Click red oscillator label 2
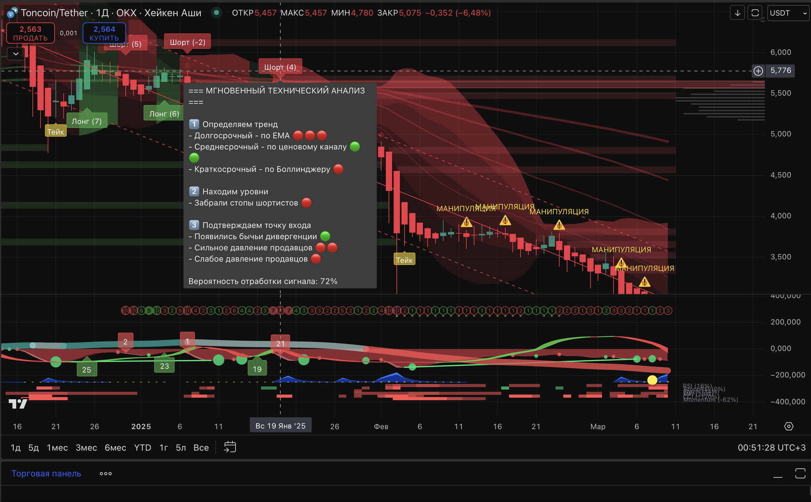 (x=125, y=341)
